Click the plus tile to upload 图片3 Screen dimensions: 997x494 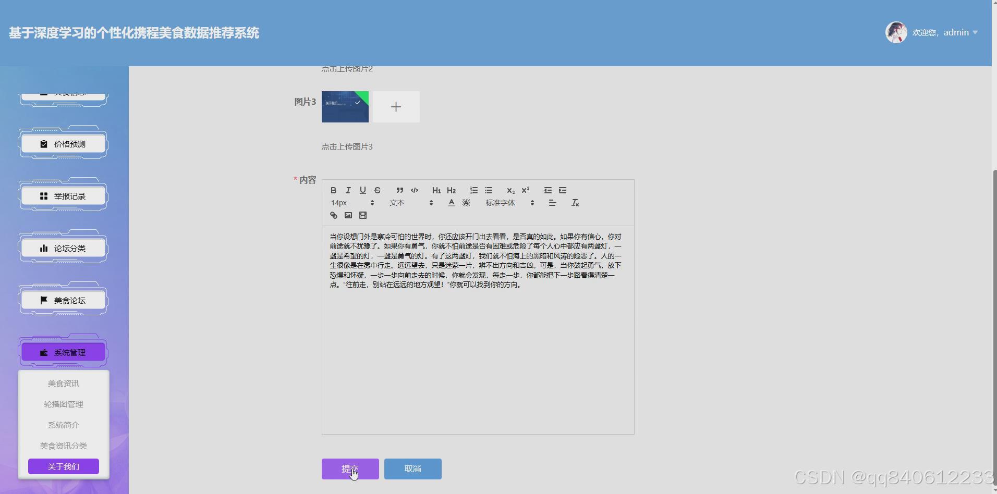tap(396, 107)
